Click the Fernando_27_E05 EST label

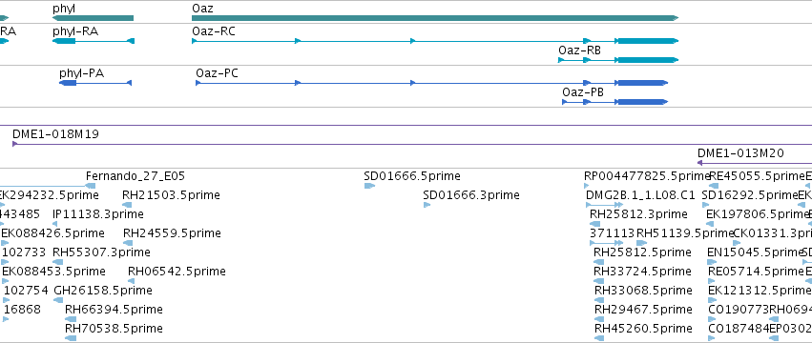[x=135, y=176]
